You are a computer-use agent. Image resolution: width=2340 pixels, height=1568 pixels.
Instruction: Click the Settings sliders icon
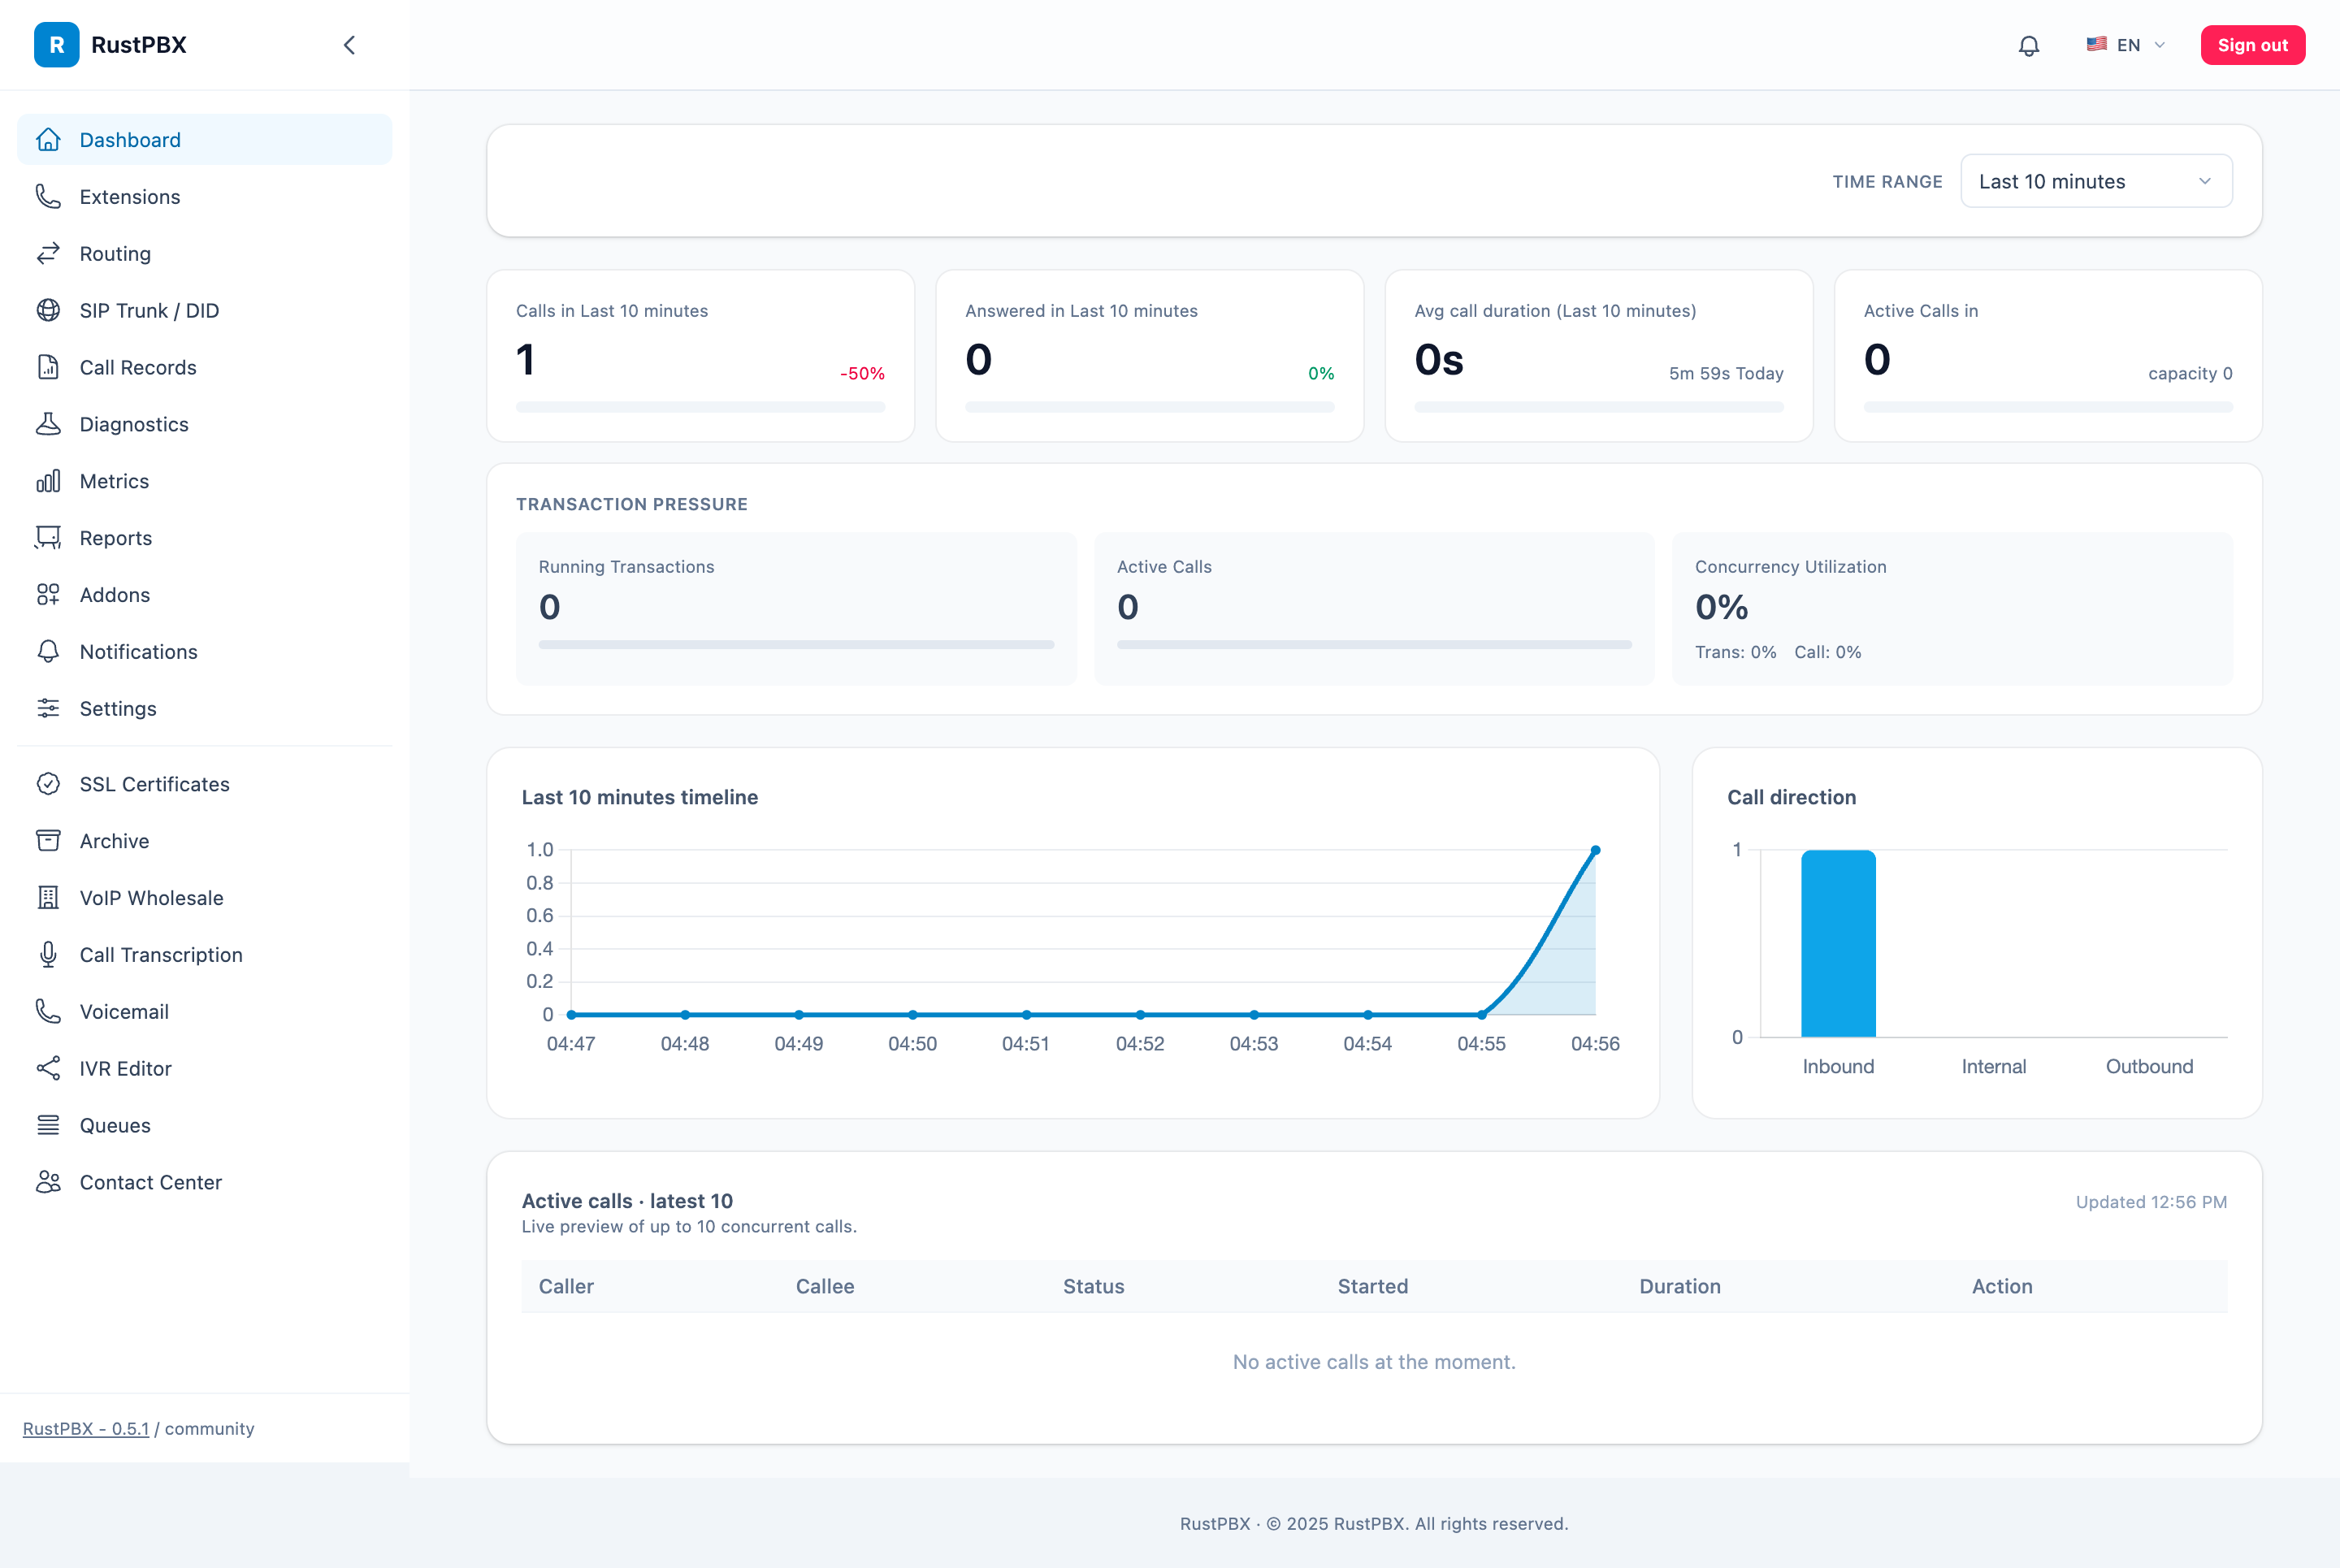point(48,709)
